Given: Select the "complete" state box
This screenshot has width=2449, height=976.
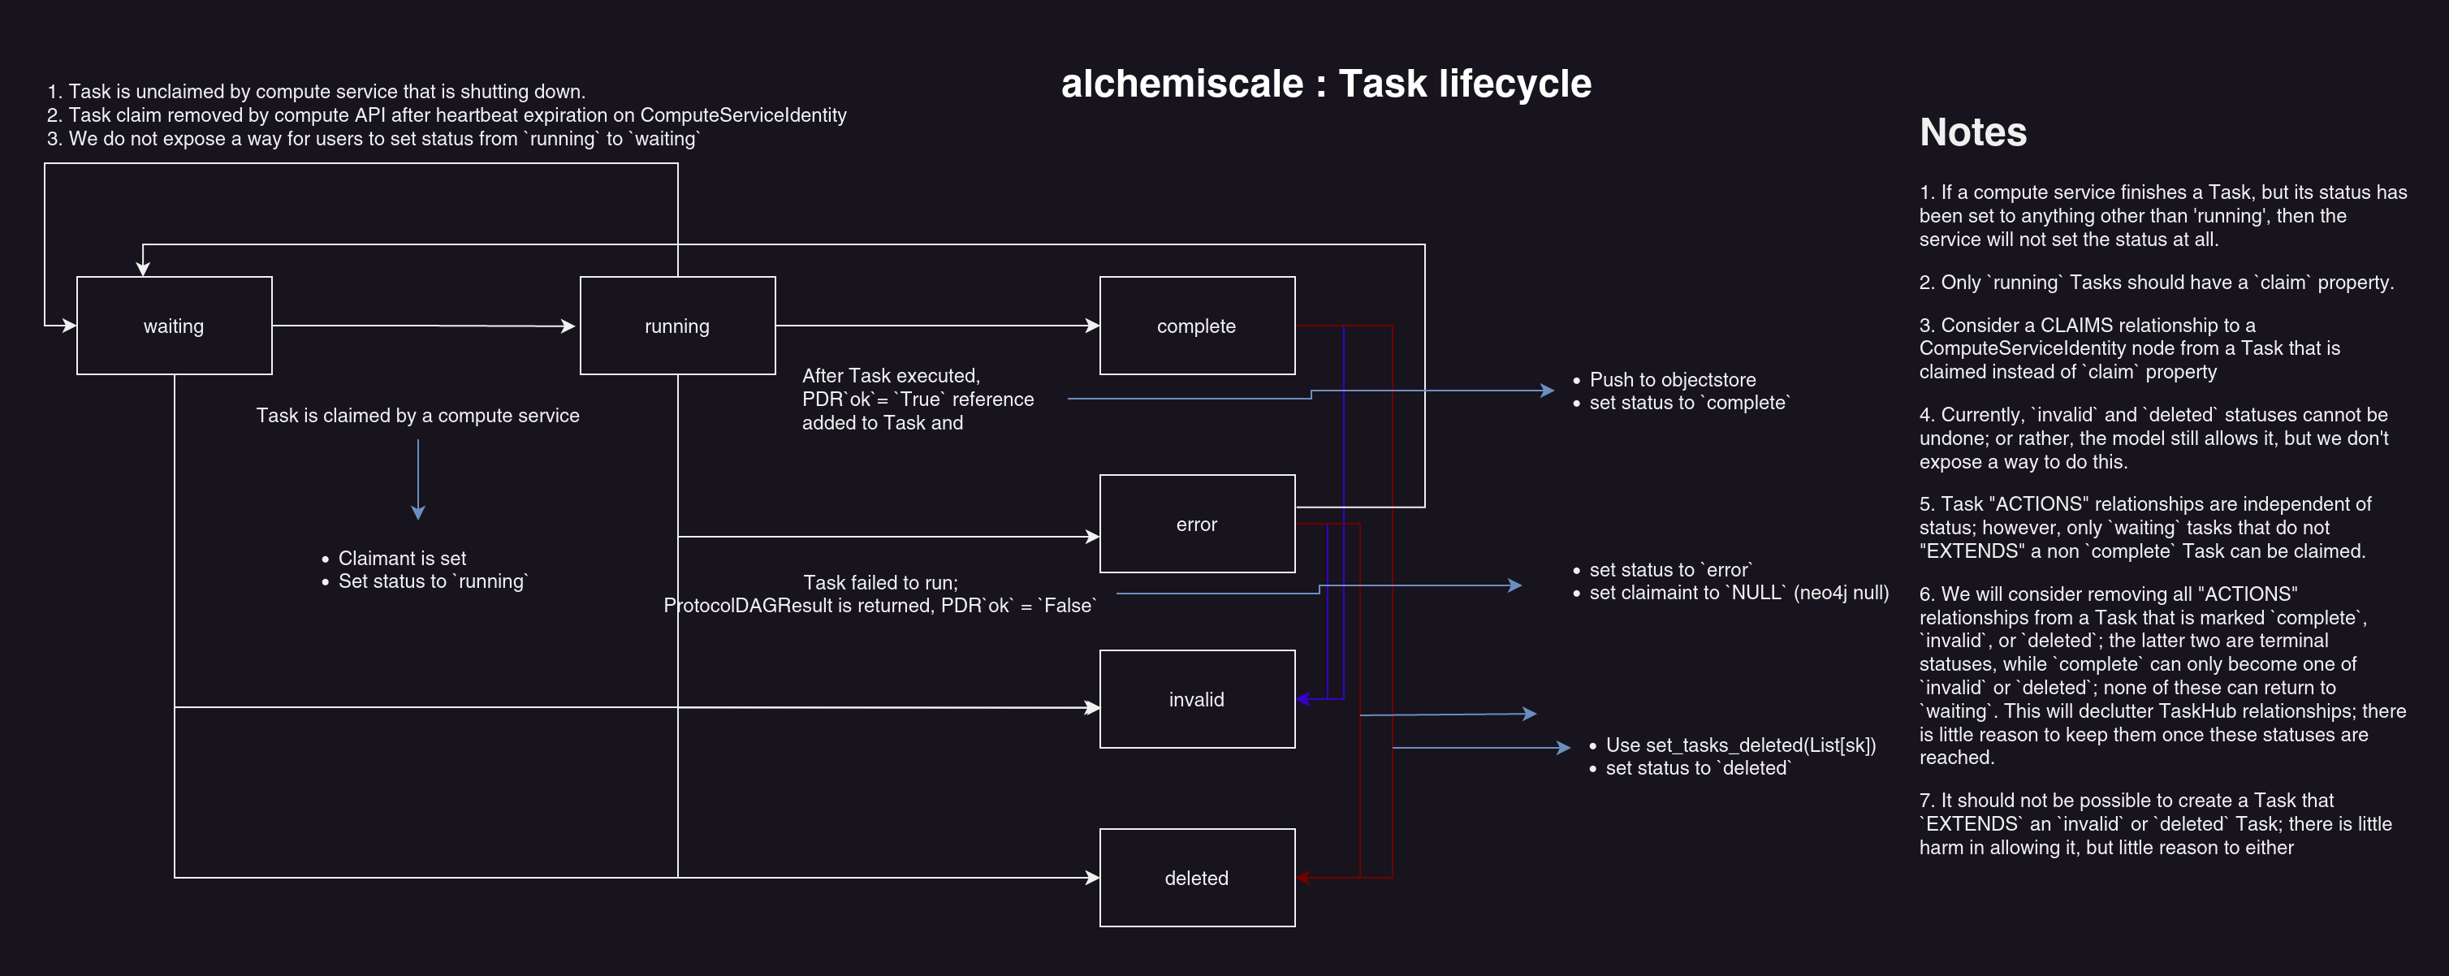Looking at the screenshot, I should [1197, 325].
